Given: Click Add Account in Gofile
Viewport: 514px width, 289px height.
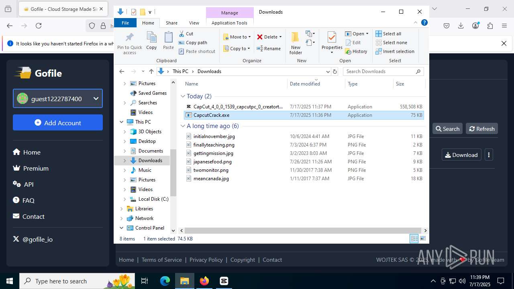Looking at the screenshot, I should (x=58, y=122).
